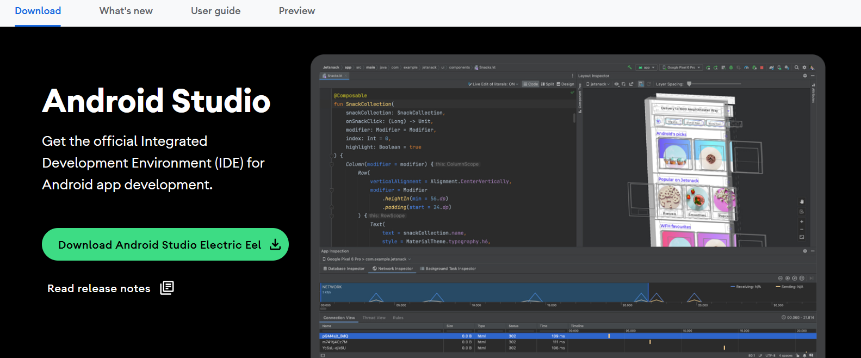Select the pGM4sjt_BdQ connection row
Screen dimensions: 861x358
pos(568,336)
